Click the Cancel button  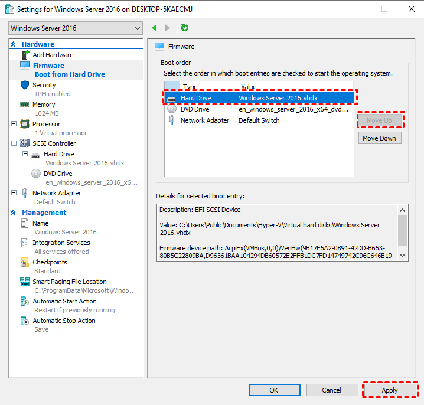click(x=332, y=390)
